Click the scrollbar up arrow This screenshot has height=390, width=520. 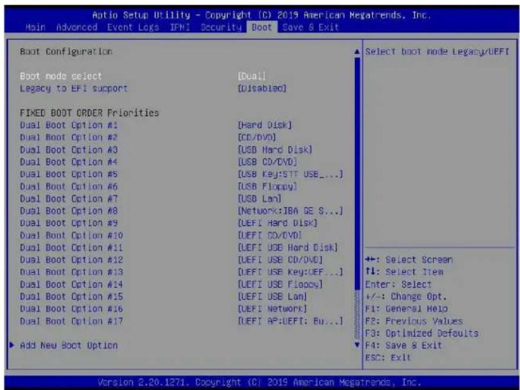(x=357, y=51)
